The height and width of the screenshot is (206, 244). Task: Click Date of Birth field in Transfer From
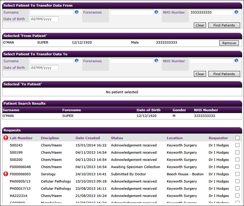click(44, 19)
